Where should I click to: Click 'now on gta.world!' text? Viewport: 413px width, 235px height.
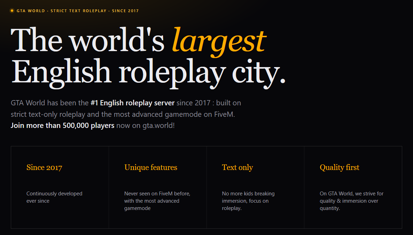(x=146, y=125)
